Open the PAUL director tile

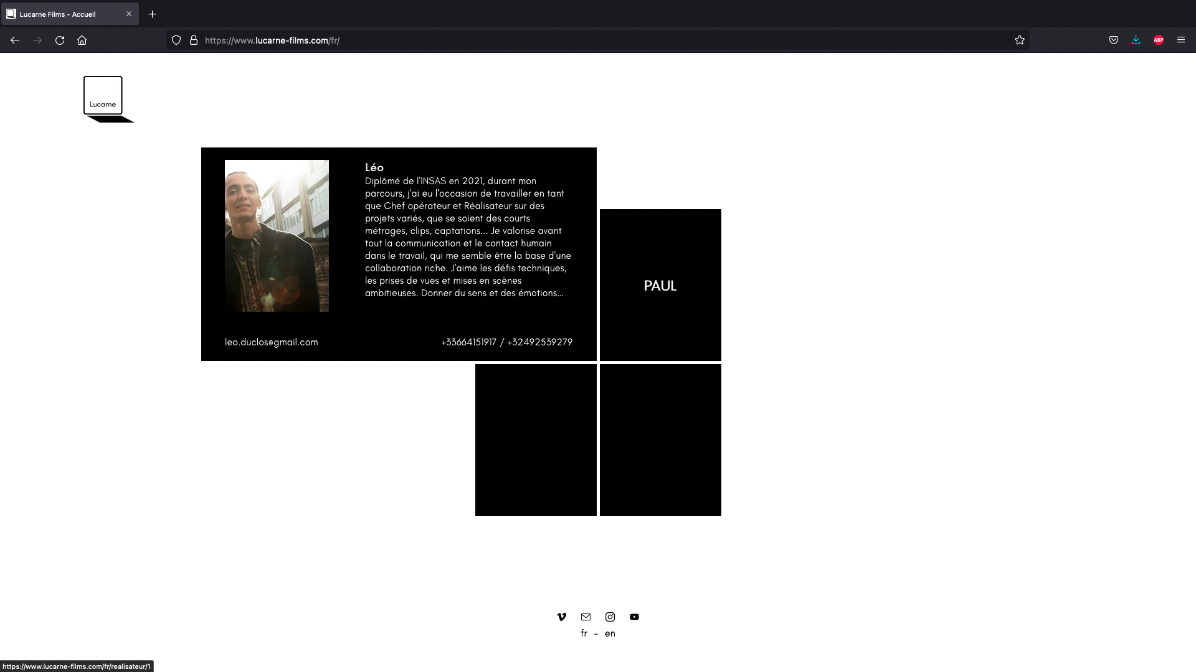(660, 285)
